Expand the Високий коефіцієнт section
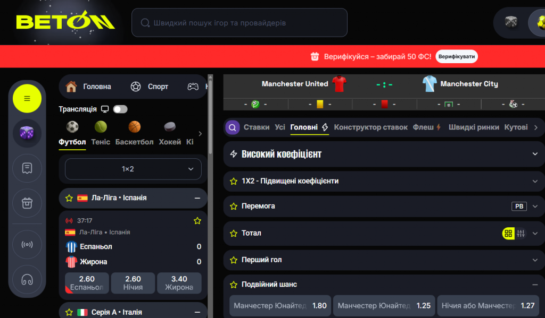The height and width of the screenshot is (318, 545). [x=535, y=154]
